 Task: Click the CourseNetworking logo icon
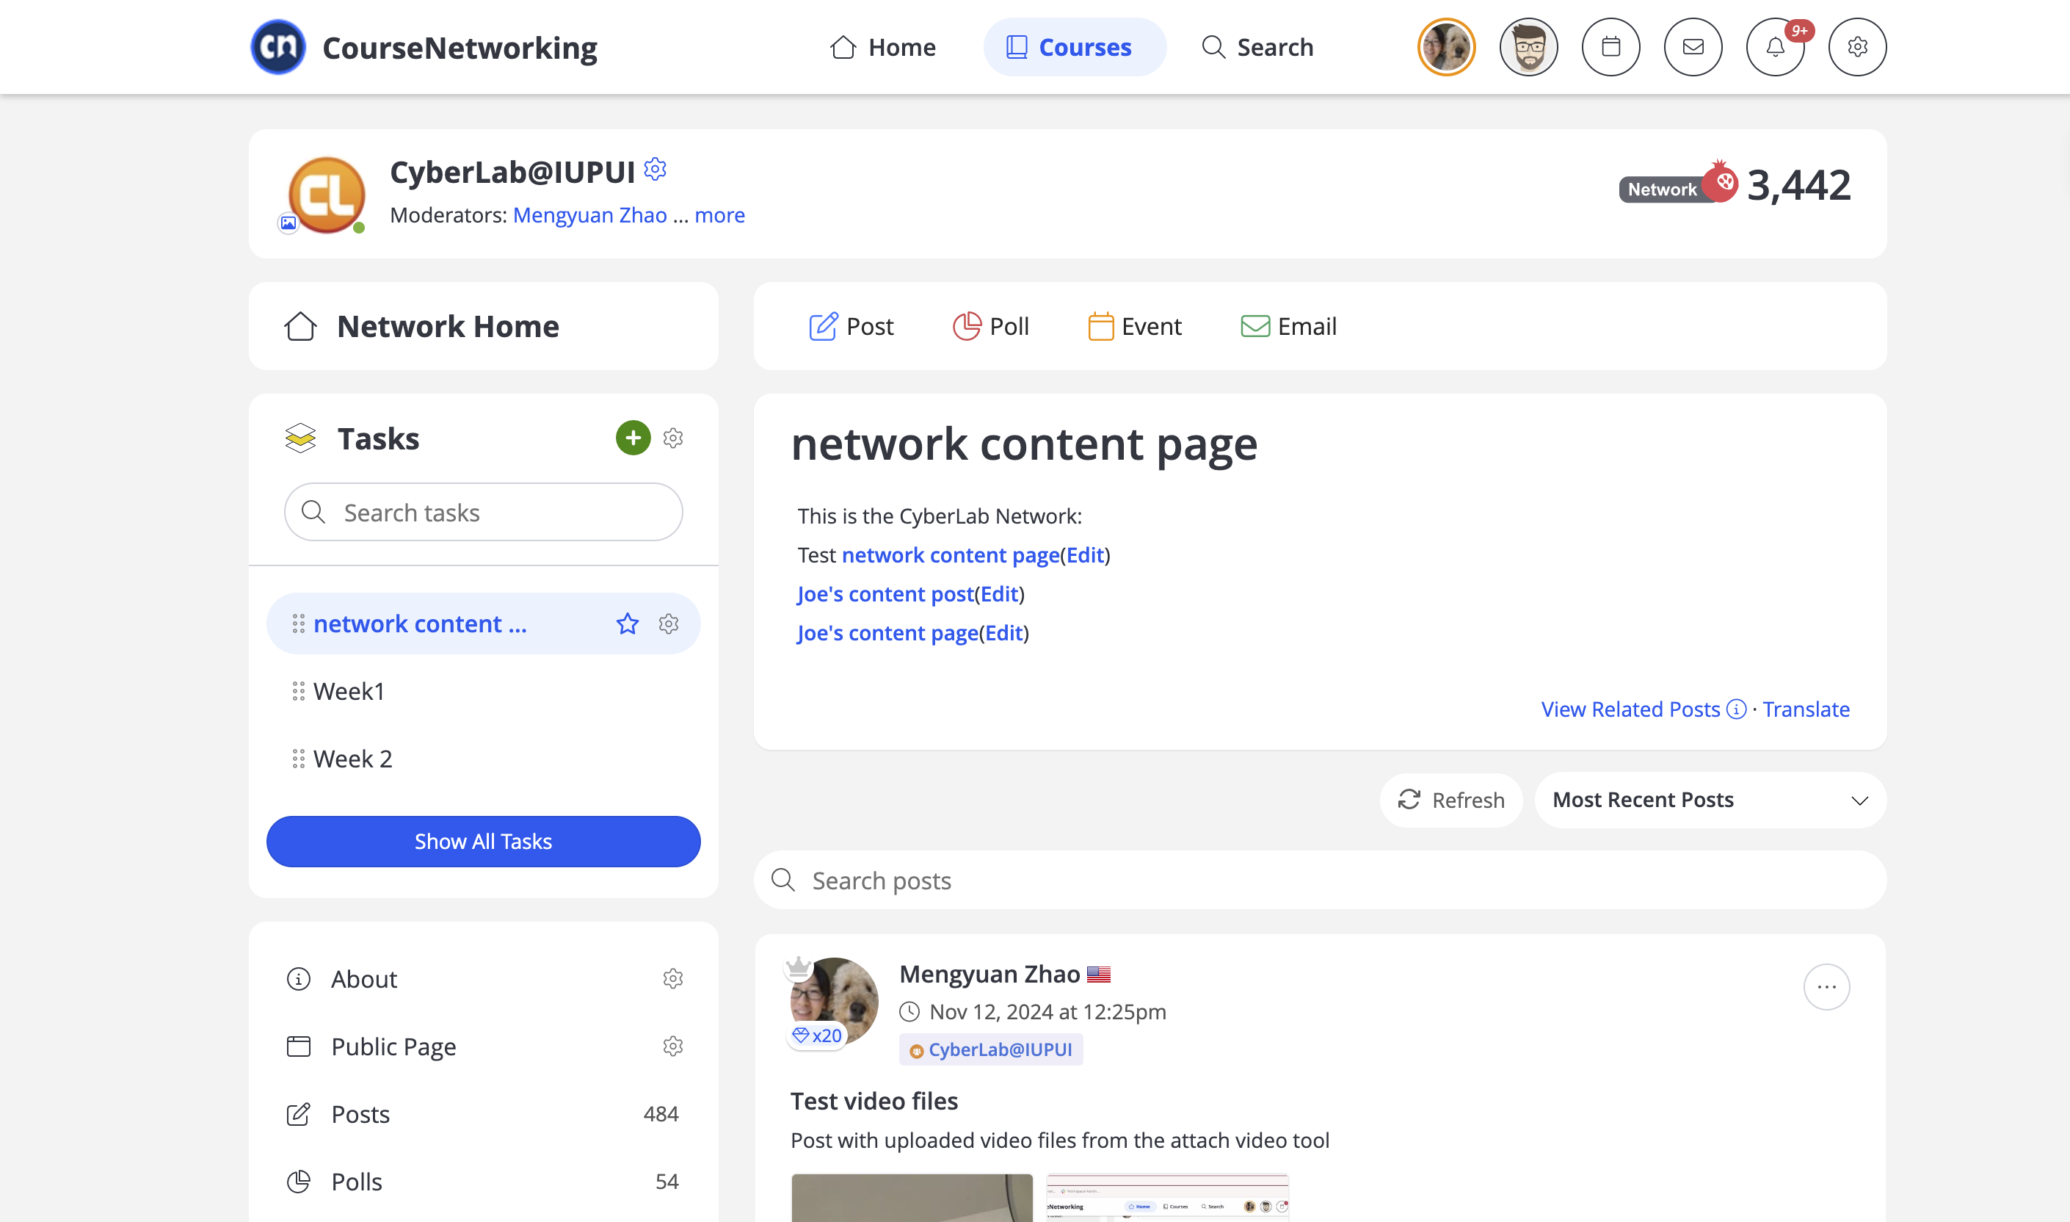pos(278,47)
